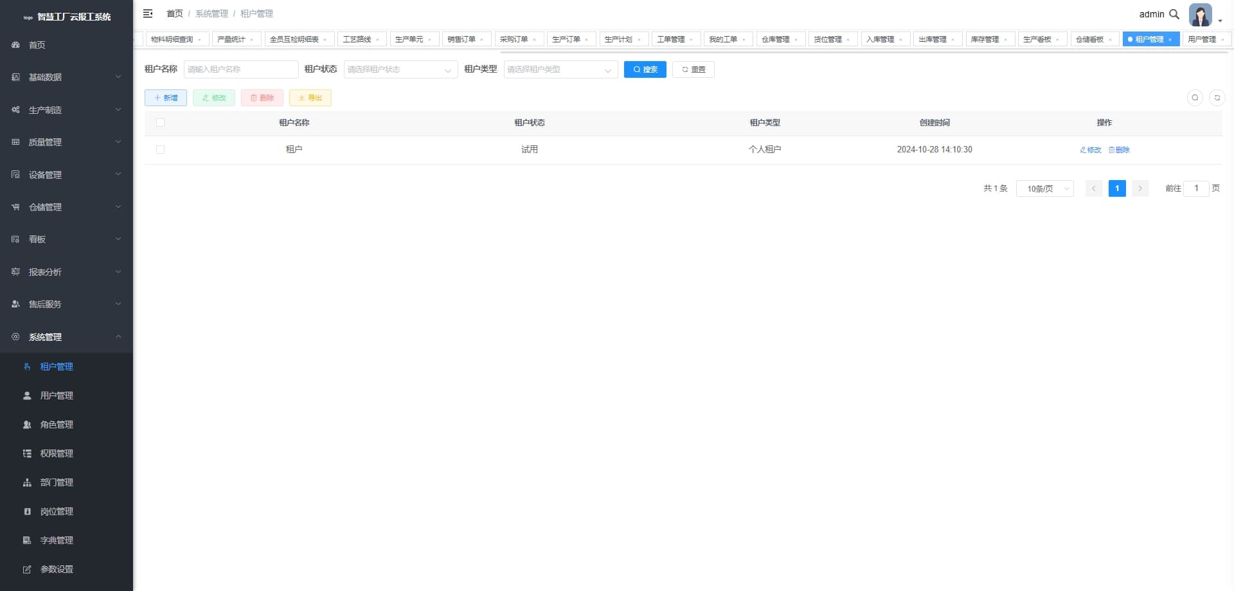Click the 首页 dashboard icon in the sidebar
This screenshot has height=591, width=1234.
pos(15,45)
